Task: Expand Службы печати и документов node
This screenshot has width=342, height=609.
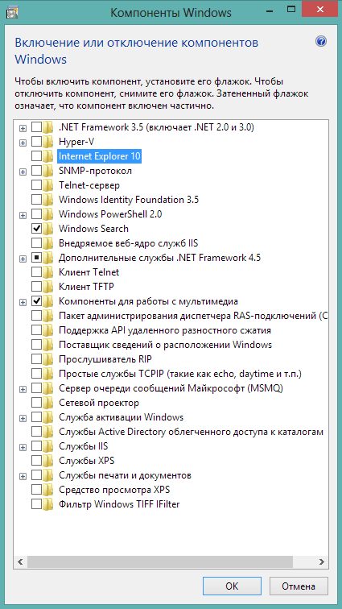Action: click(23, 476)
